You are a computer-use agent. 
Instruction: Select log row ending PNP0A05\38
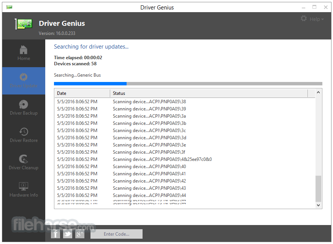point(185,102)
